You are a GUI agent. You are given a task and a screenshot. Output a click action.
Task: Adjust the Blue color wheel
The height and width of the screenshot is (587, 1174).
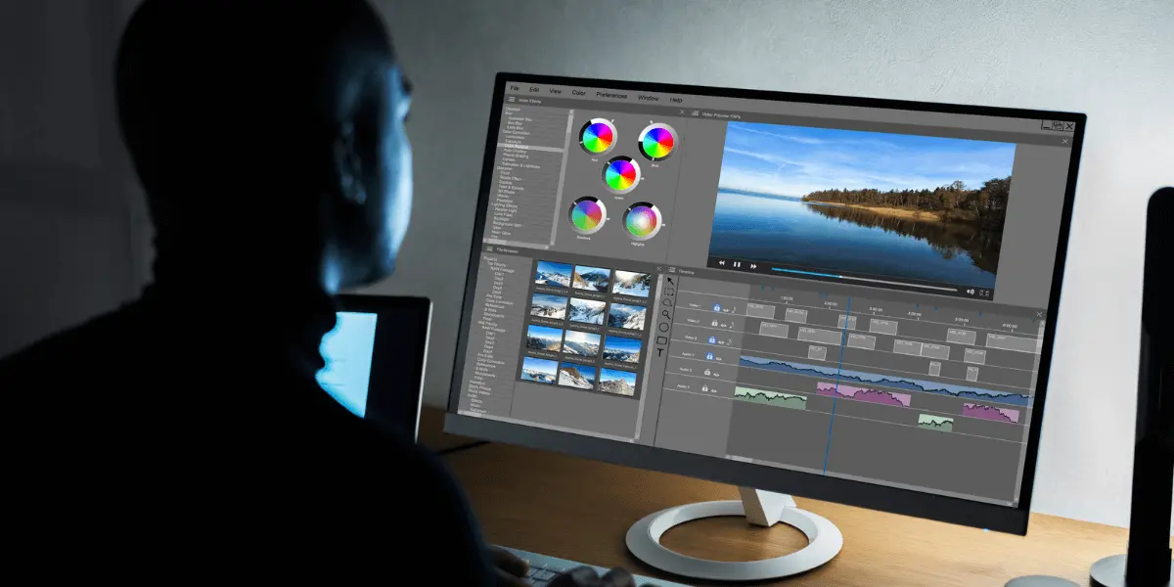point(658,142)
